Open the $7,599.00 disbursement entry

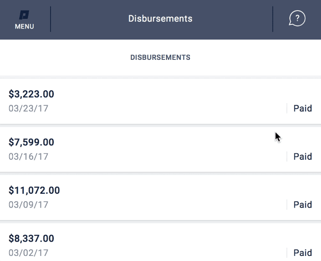point(160,149)
